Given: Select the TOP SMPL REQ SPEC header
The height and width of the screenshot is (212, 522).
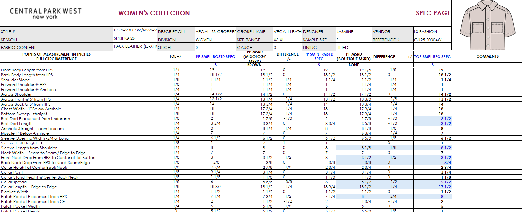Looking at the screenshot, I should [432, 56].
